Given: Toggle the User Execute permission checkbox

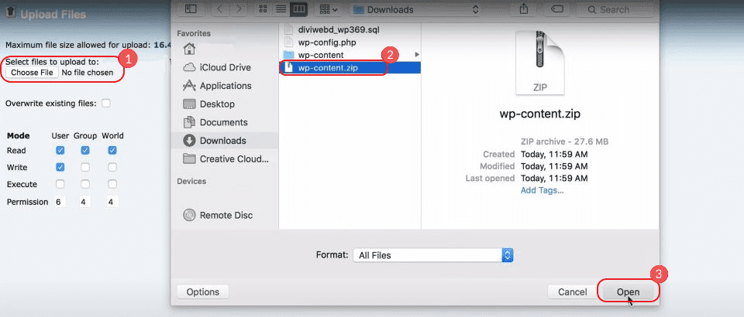Looking at the screenshot, I should pyautogui.click(x=60, y=184).
